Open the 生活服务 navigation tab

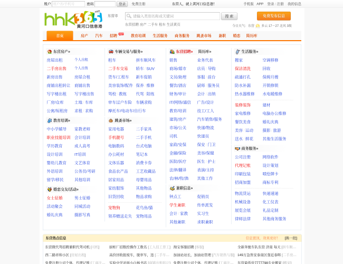[160, 36]
